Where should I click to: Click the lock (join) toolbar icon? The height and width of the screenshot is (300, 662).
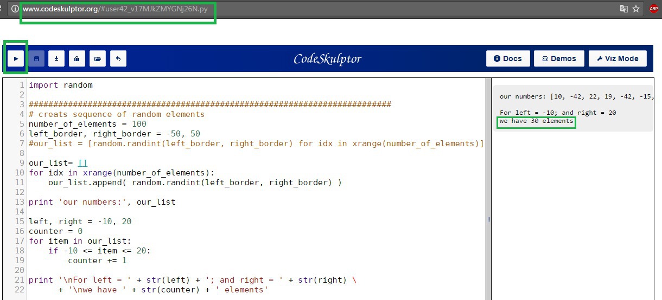coord(77,58)
